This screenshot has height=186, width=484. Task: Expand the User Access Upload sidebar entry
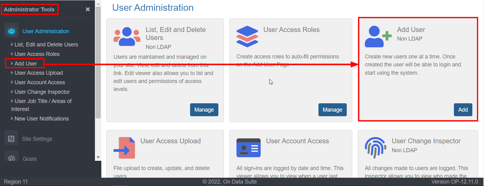click(38, 73)
